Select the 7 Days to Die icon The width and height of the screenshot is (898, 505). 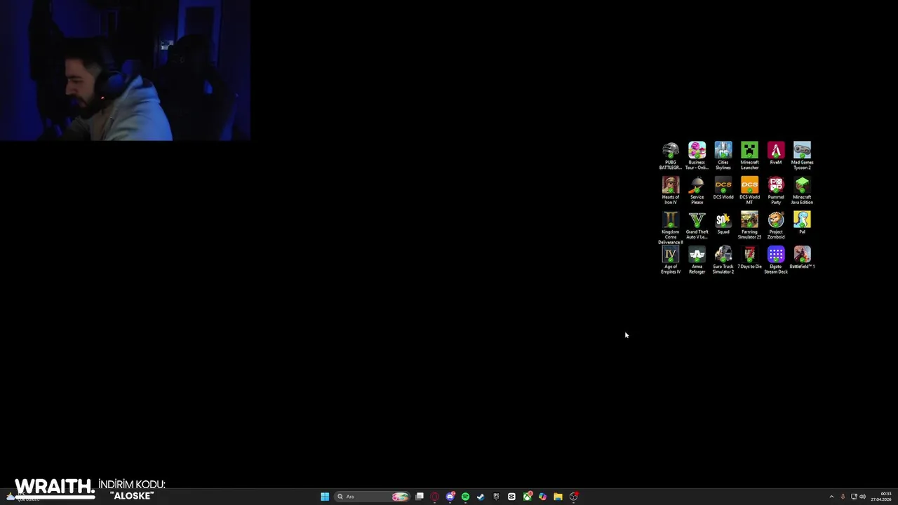[749, 257]
